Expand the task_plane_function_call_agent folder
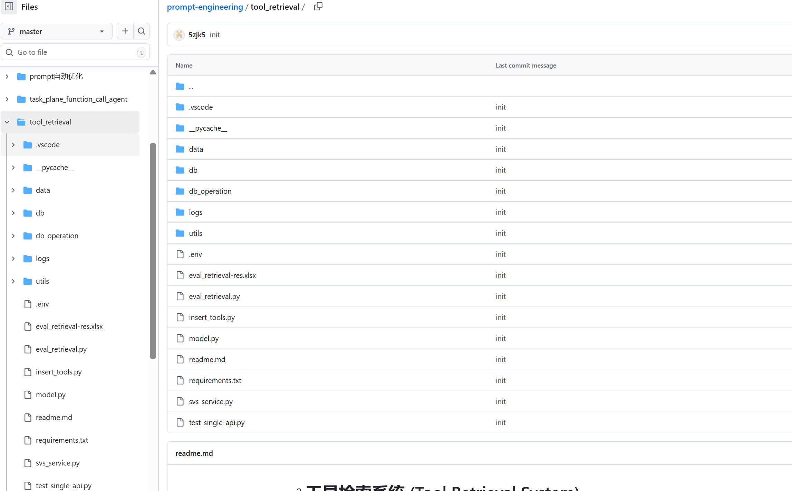 [7, 99]
